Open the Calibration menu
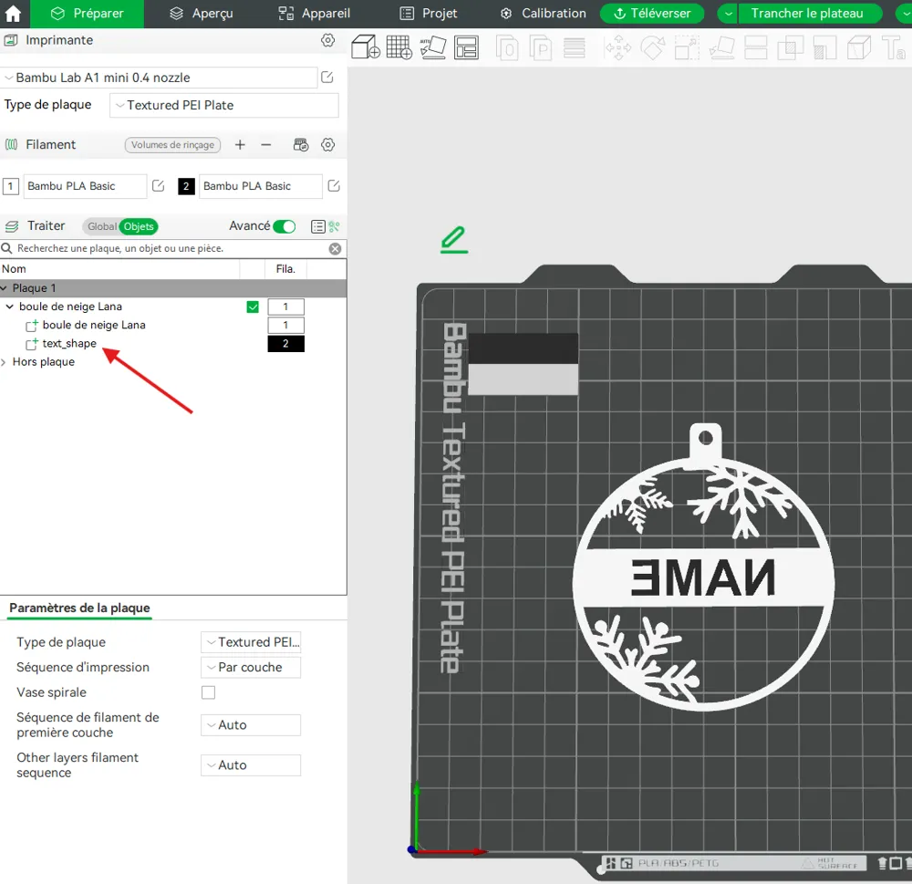Screen dimensions: 912x884 click(x=544, y=14)
